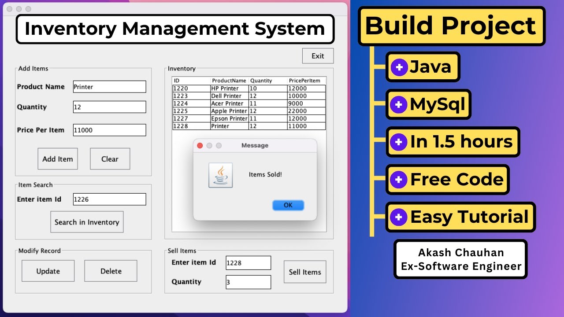564x317 pixels.
Task: Click the Epson Printer cell
Action: coord(230,118)
